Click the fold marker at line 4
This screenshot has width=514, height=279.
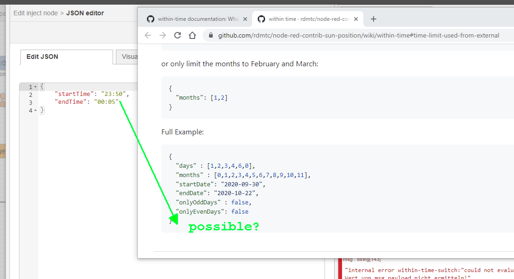click(36, 110)
